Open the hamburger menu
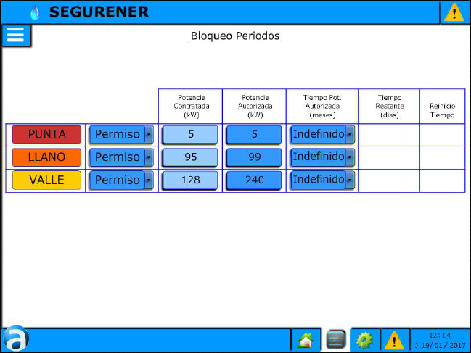This screenshot has height=353, width=471. 16,36
